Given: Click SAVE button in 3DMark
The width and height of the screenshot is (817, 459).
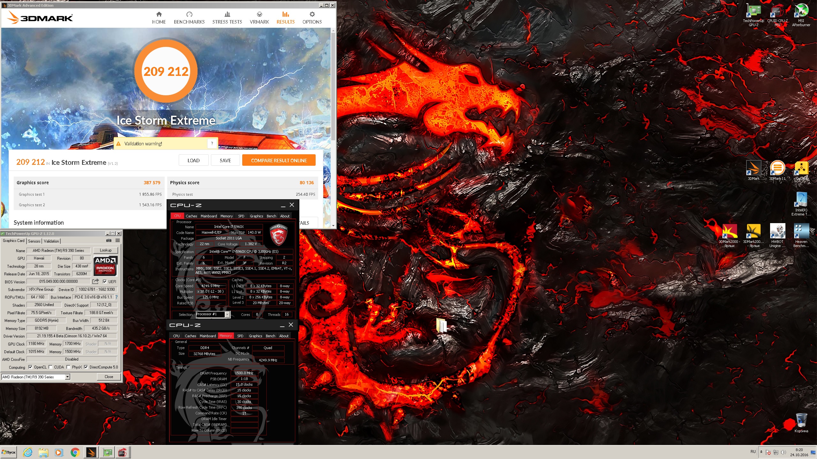Looking at the screenshot, I should tap(225, 160).
